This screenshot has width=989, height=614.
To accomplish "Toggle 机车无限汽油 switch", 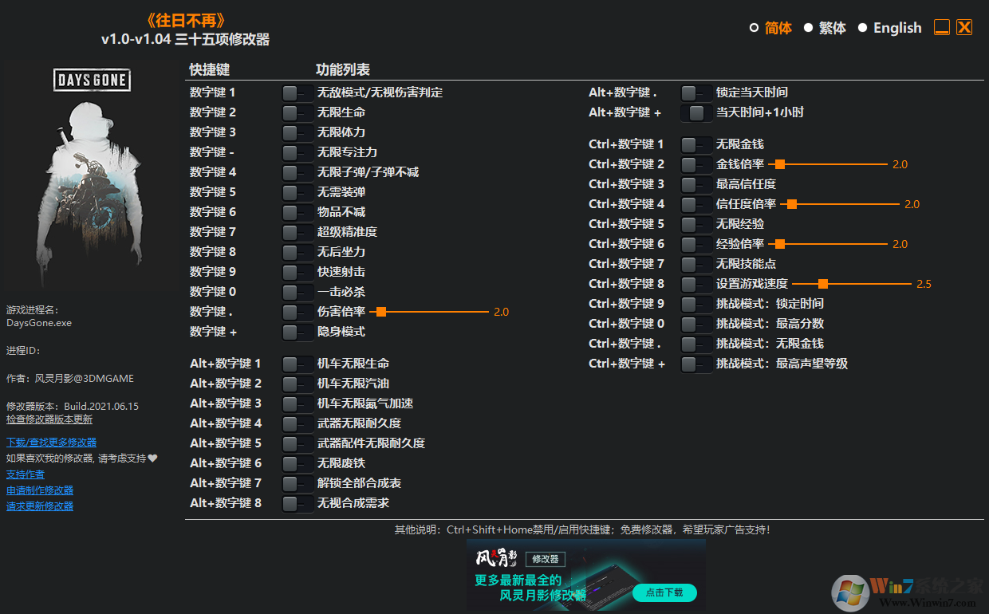I will [297, 384].
